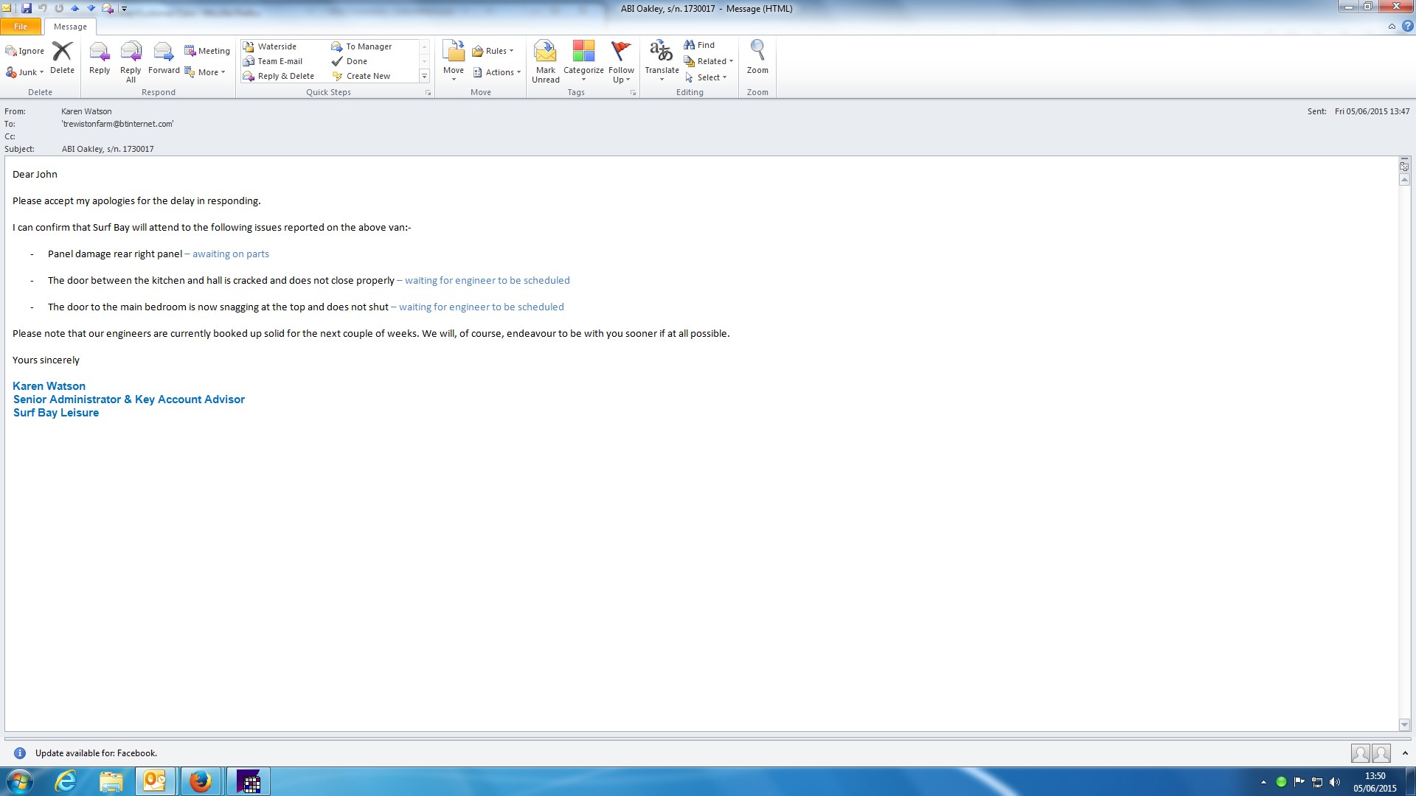Screen dimensions: 1416x796
Task: Expand the Follow Up flag dropdown
Action: [x=621, y=60]
